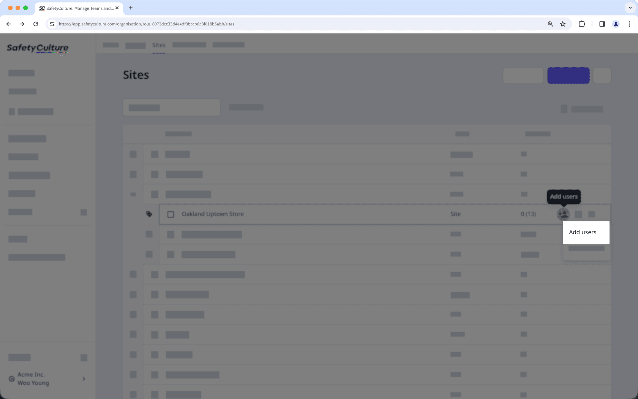Switch to the Sites tab
This screenshot has width=638, height=399.
159,45
